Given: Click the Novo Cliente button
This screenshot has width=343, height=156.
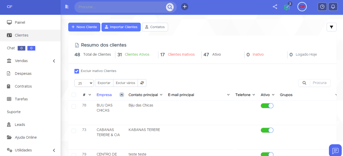Looking at the screenshot, I should click(84, 27).
